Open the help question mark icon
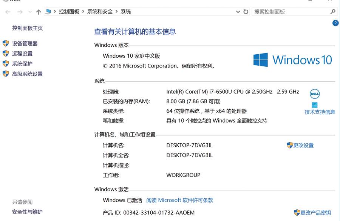This screenshot has height=221, width=340. 335,23
